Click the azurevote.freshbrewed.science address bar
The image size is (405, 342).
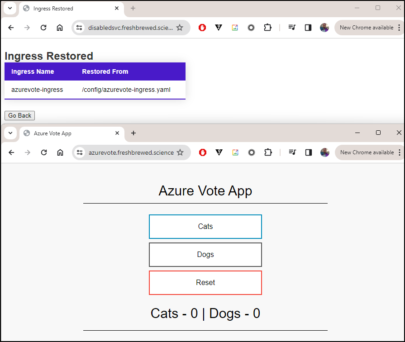pos(131,152)
